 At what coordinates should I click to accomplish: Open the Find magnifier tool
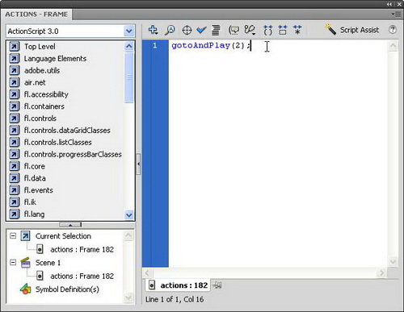[x=170, y=30]
